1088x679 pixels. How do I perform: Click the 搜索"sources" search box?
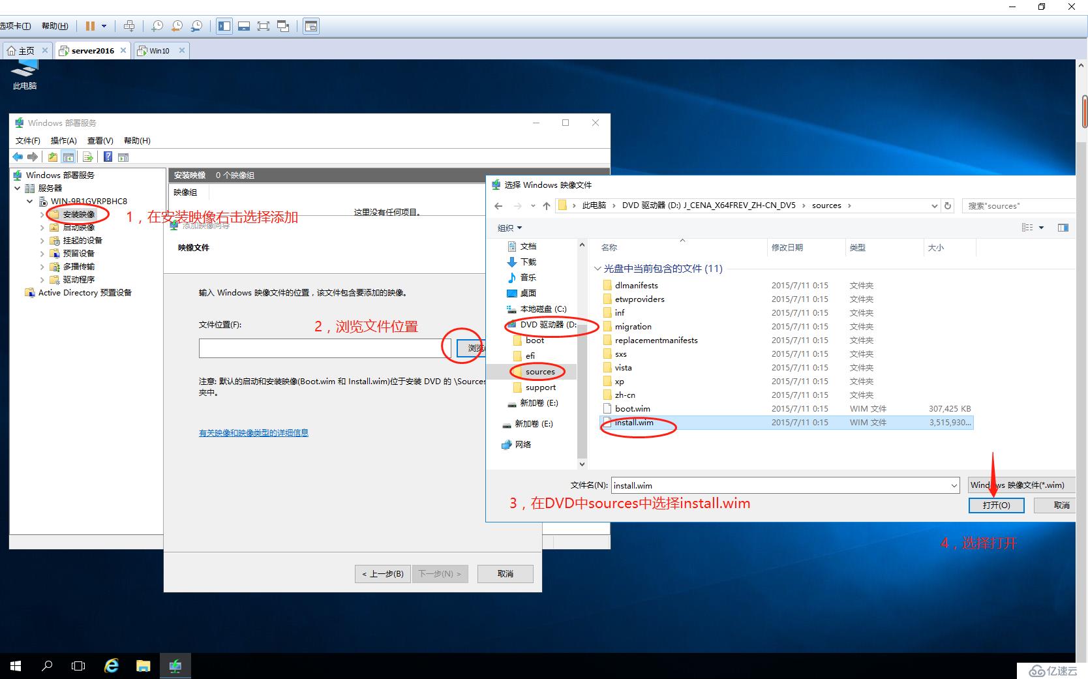pyautogui.click(x=1019, y=205)
